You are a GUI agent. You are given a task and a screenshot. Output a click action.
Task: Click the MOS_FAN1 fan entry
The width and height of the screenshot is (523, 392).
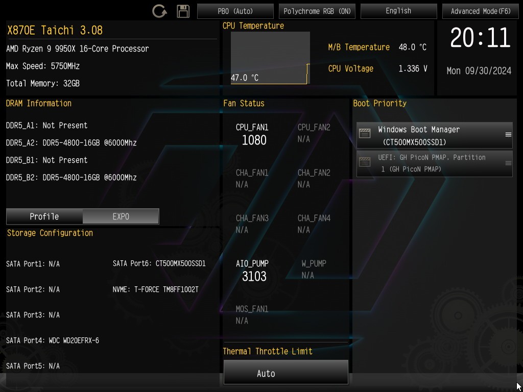[252, 314]
